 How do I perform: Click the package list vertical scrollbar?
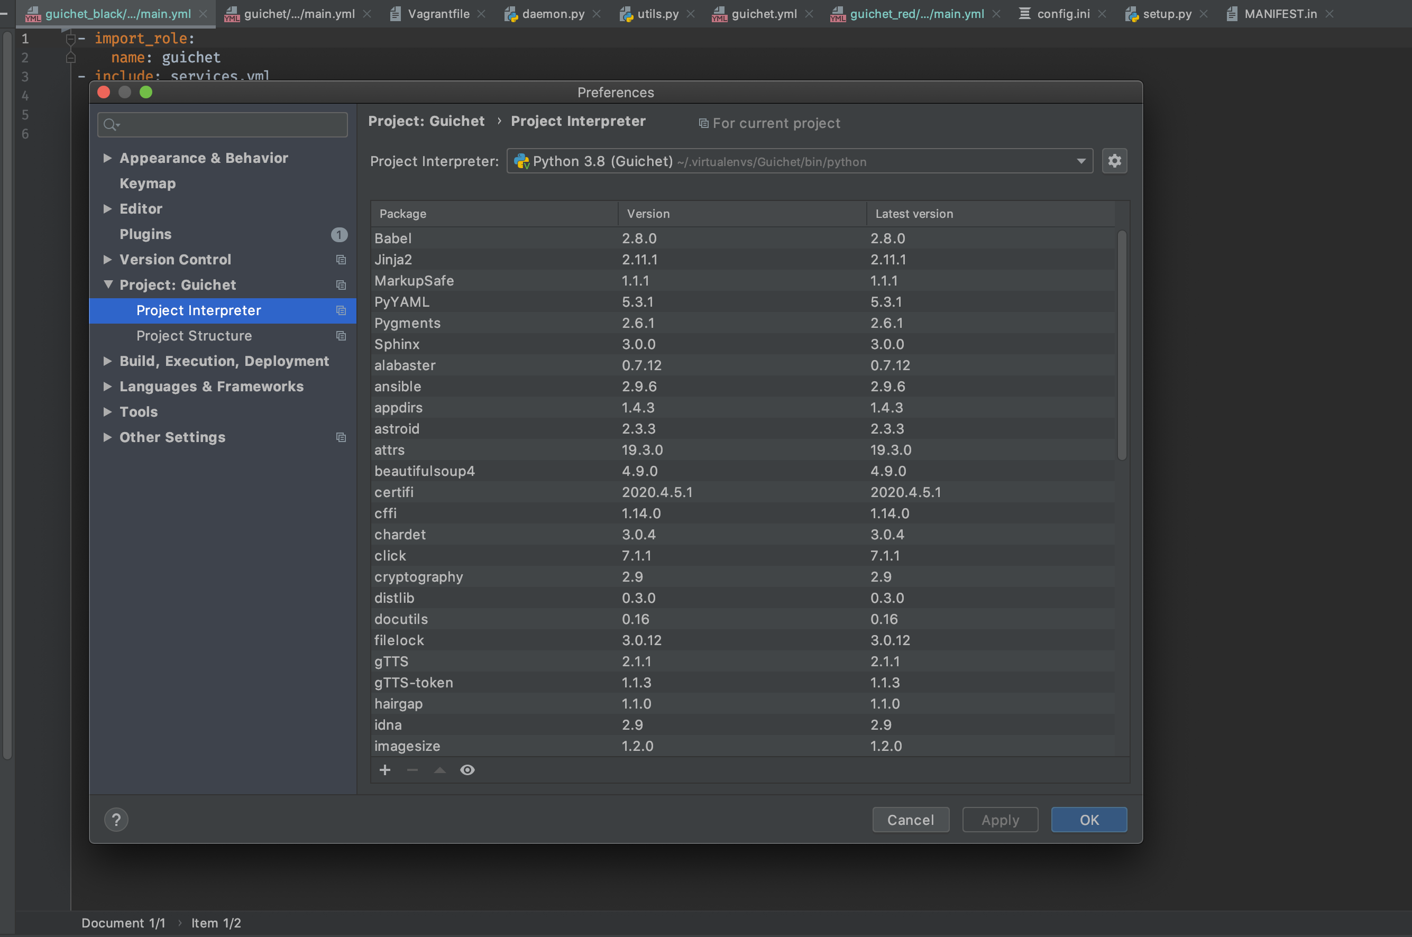(x=1122, y=345)
